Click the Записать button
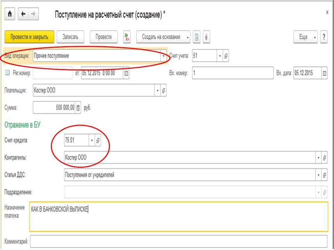 tap(70, 37)
